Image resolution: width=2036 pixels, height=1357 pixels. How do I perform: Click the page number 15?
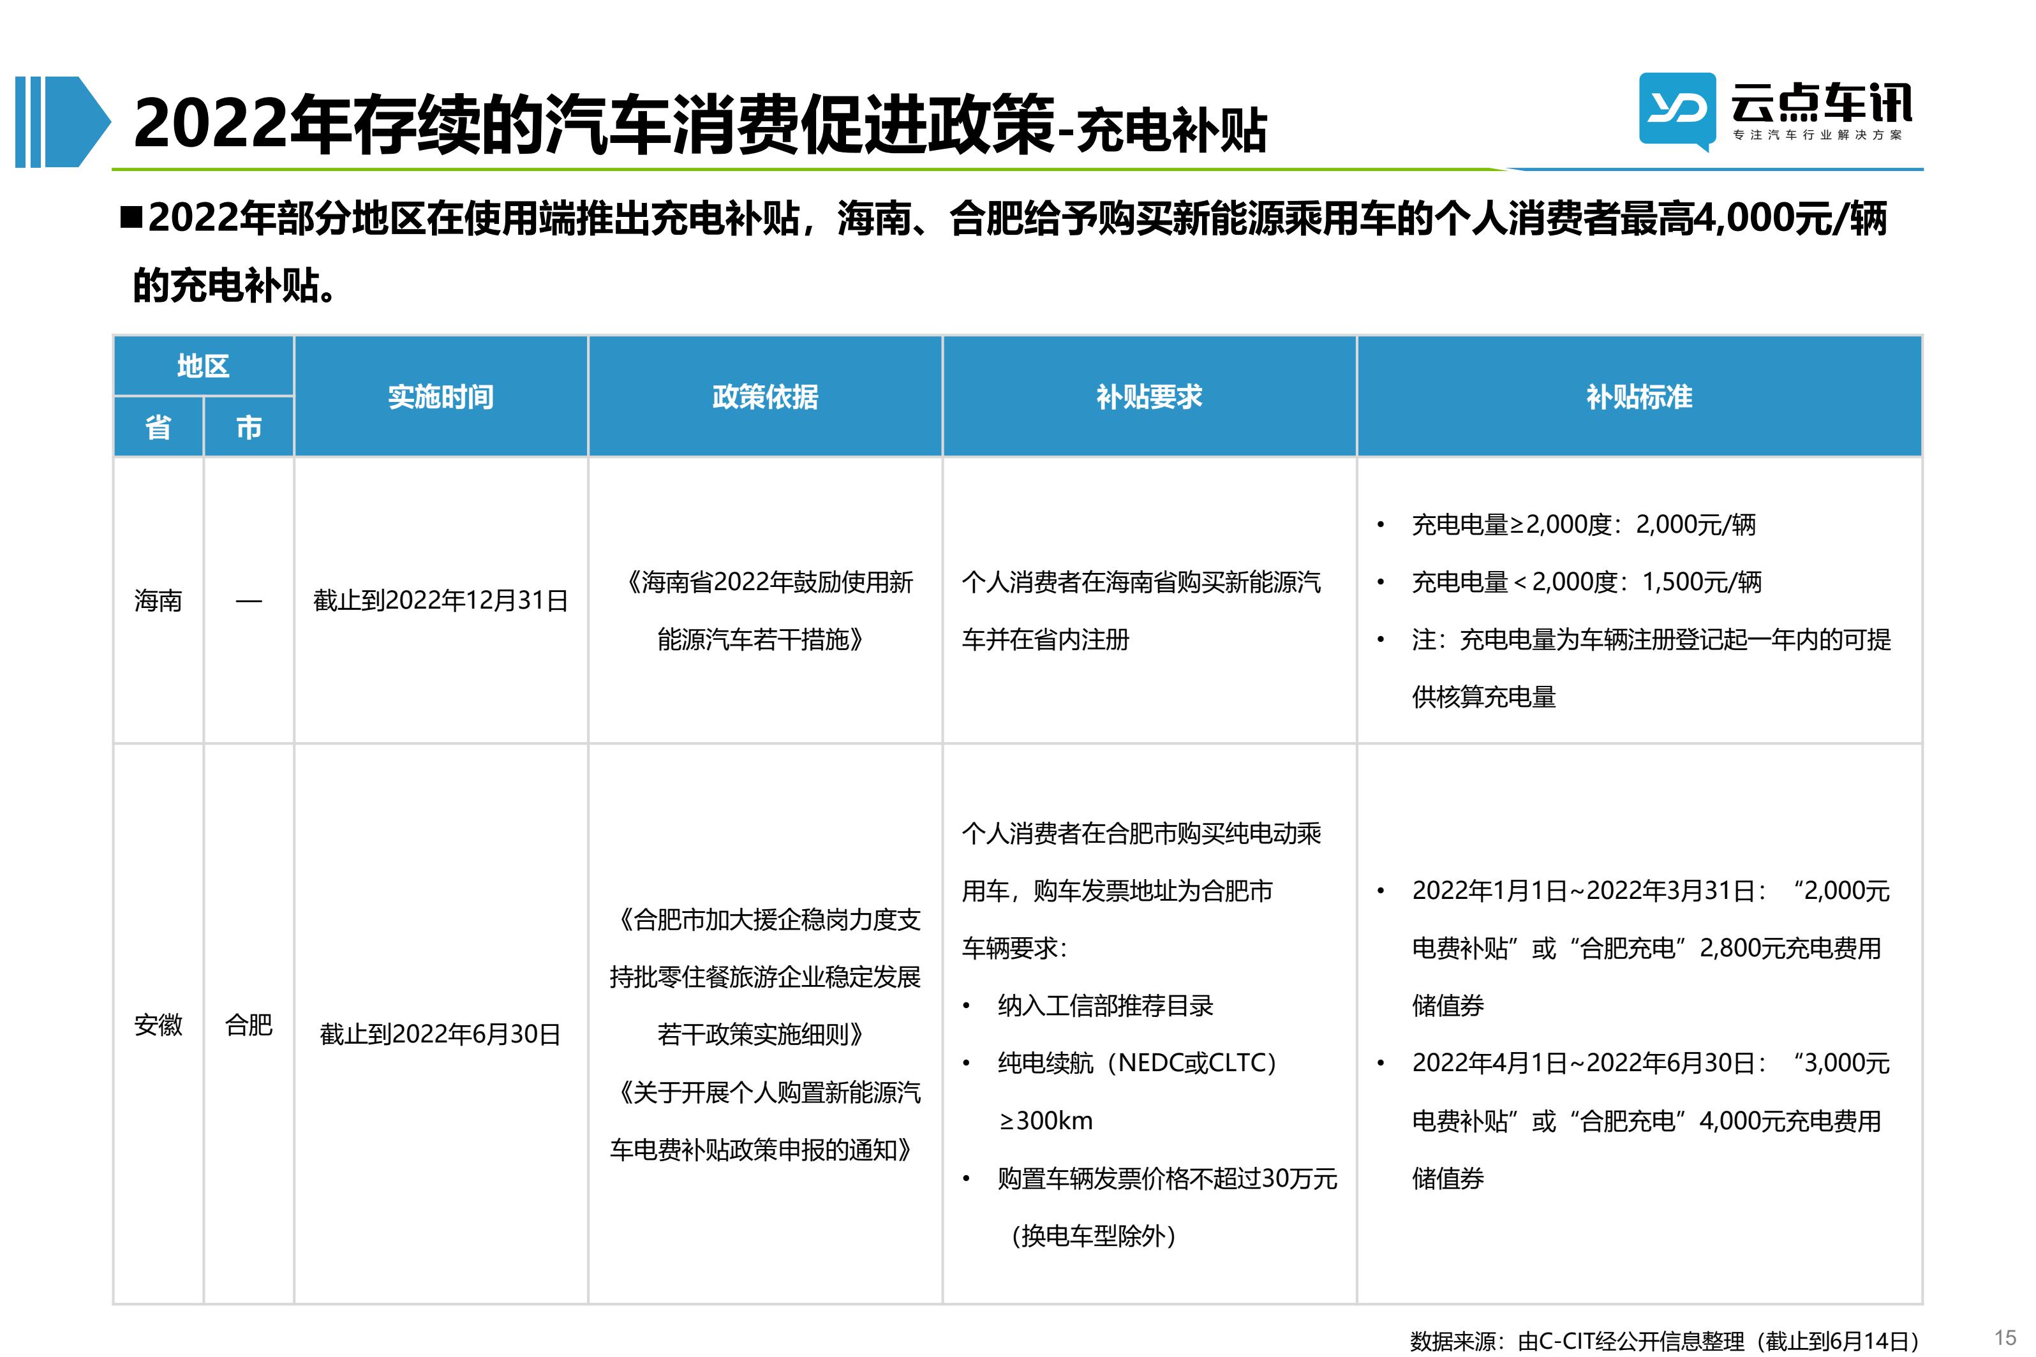(x=2005, y=1337)
